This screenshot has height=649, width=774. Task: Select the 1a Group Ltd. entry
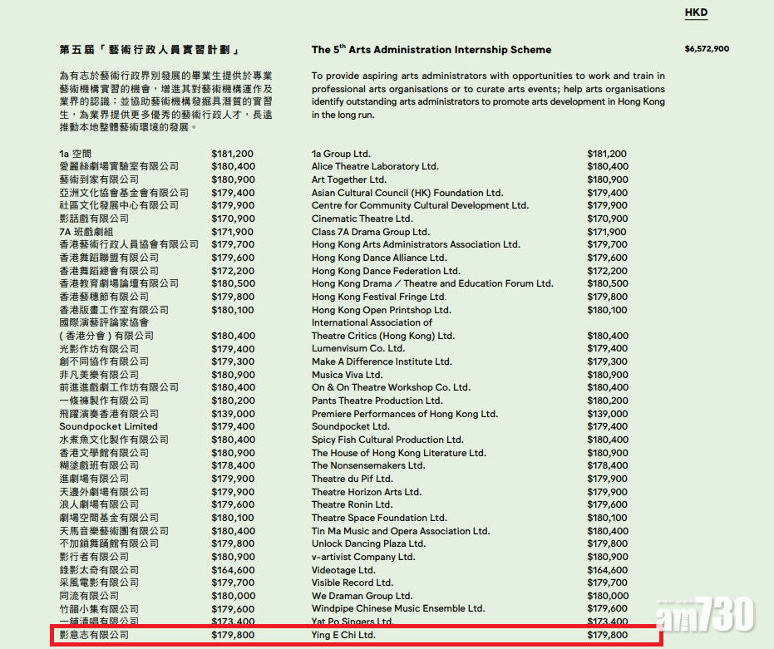click(x=341, y=154)
